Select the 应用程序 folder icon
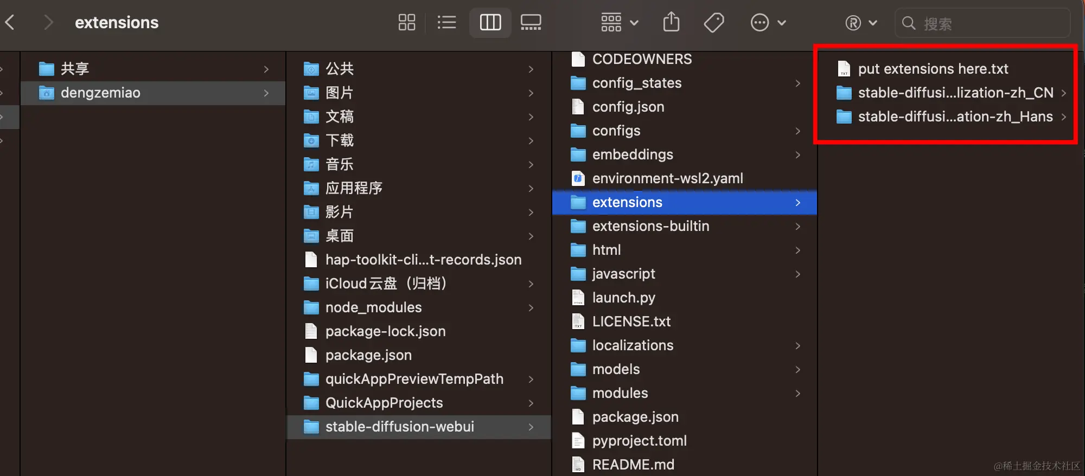The width and height of the screenshot is (1085, 476). point(311,188)
